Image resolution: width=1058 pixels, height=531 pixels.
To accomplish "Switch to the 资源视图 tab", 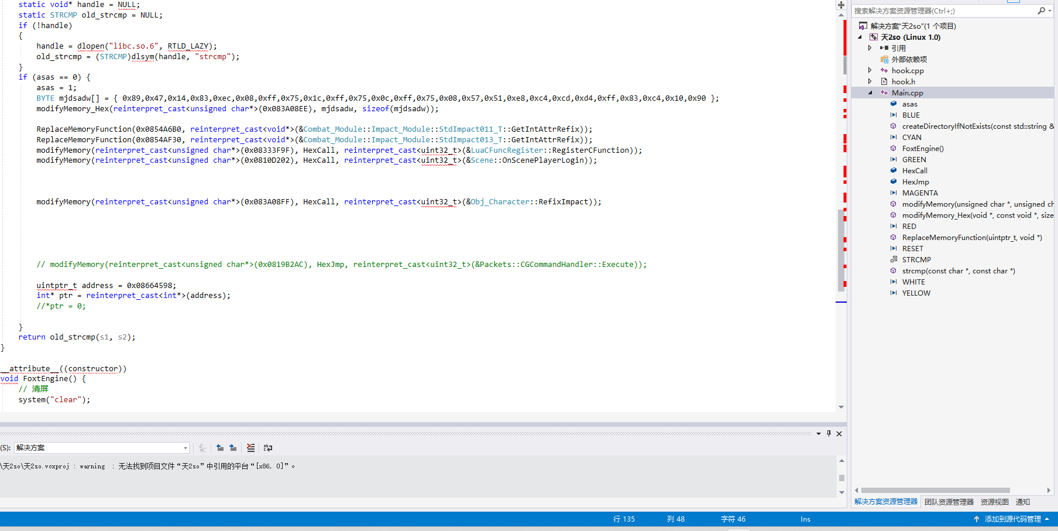I will pyautogui.click(x=994, y=502).
